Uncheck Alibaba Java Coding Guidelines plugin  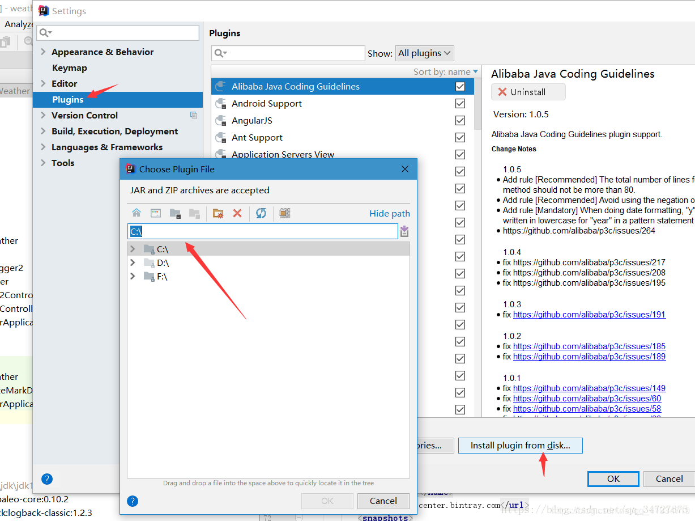pos(460,87)
